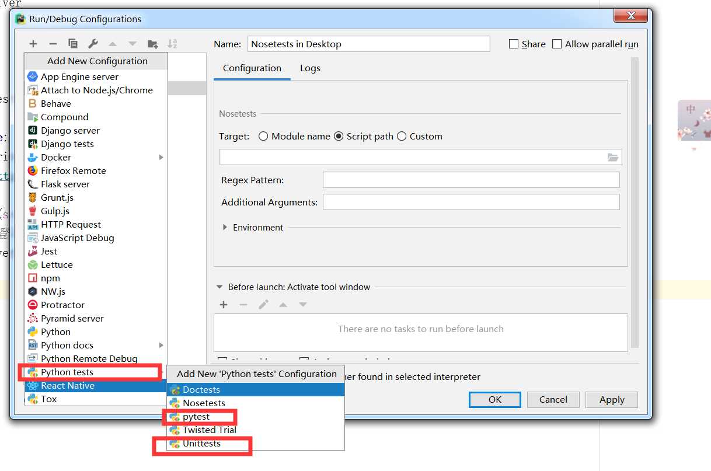Toggle Allow parallel run checkbox
The image size is (711, 471).
(x=557, y=44)
